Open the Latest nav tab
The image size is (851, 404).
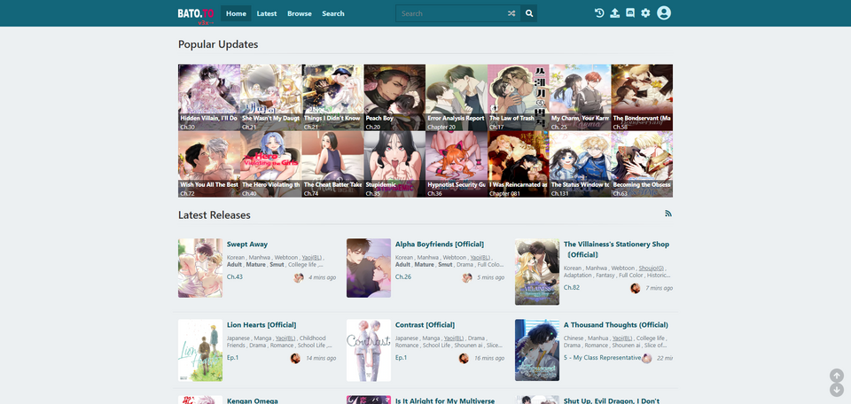(267, 13)
